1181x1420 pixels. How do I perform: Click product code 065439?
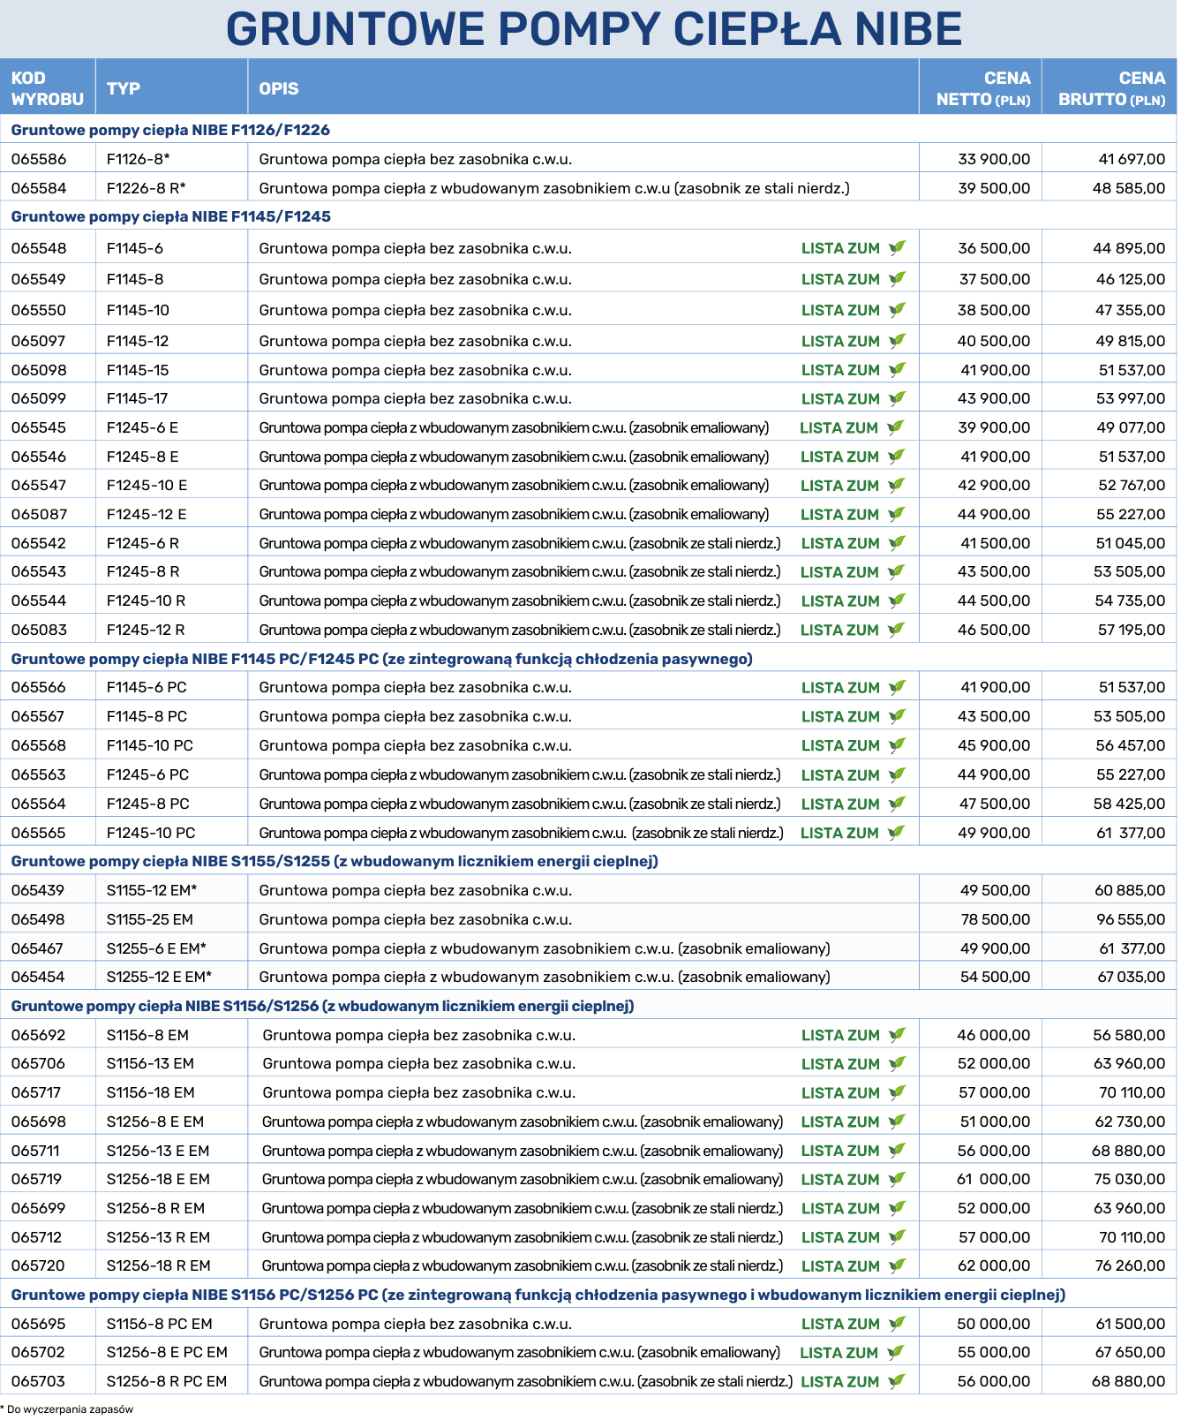point(38,890)
